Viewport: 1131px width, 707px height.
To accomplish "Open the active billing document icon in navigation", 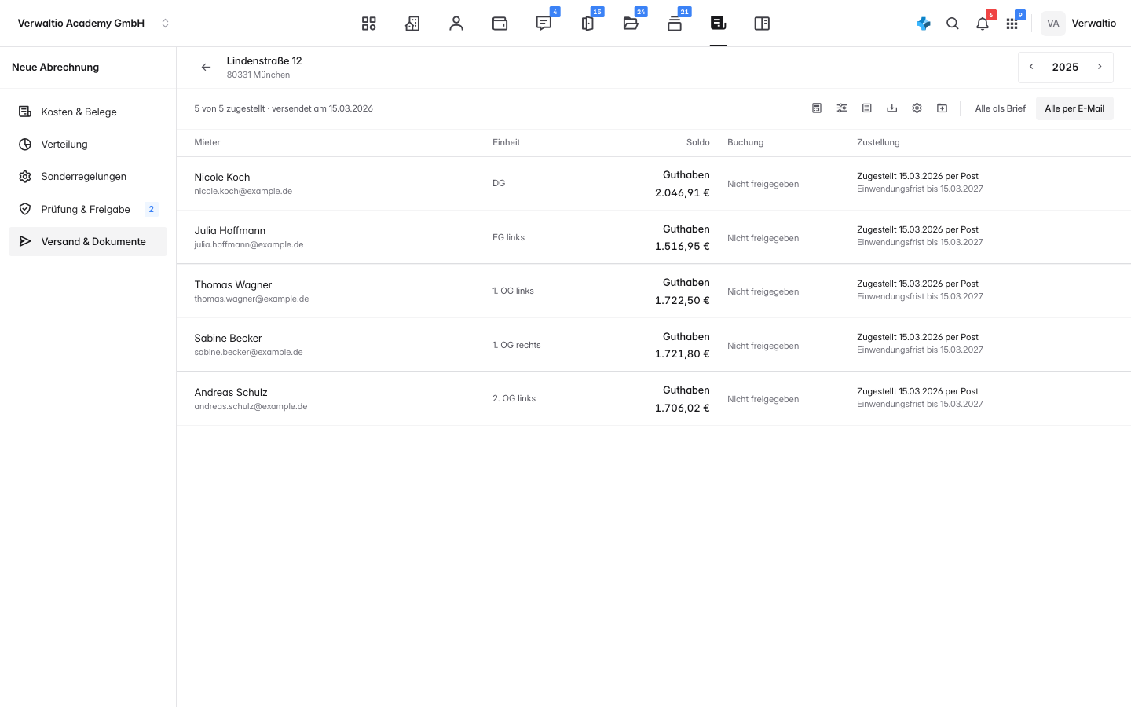I will click(x=718, y=24).
